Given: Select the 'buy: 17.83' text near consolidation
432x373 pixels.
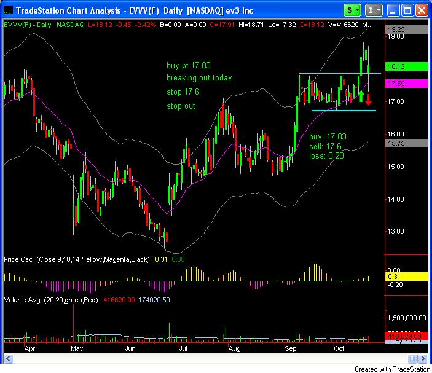Looking at the screenshot, I should pyautogui.click(x=328, y=136).
